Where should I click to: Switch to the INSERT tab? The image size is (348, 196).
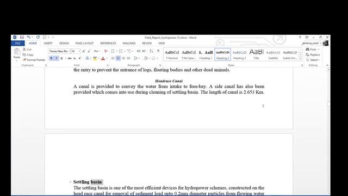[48, 43]
